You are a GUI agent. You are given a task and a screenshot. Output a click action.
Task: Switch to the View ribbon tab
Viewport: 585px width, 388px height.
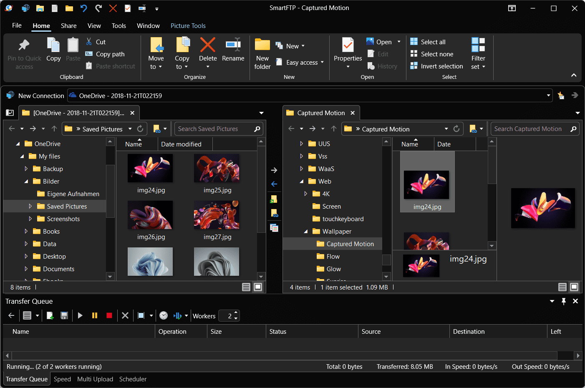pos(94,25)
